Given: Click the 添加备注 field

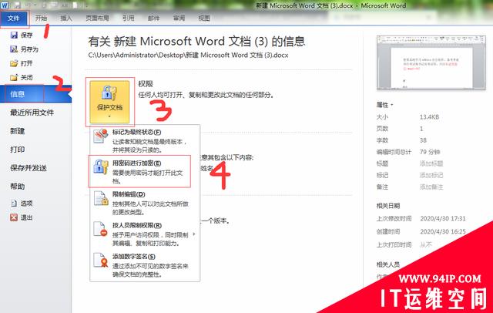Looking at the screenshot, I should (x=431, y=187).
